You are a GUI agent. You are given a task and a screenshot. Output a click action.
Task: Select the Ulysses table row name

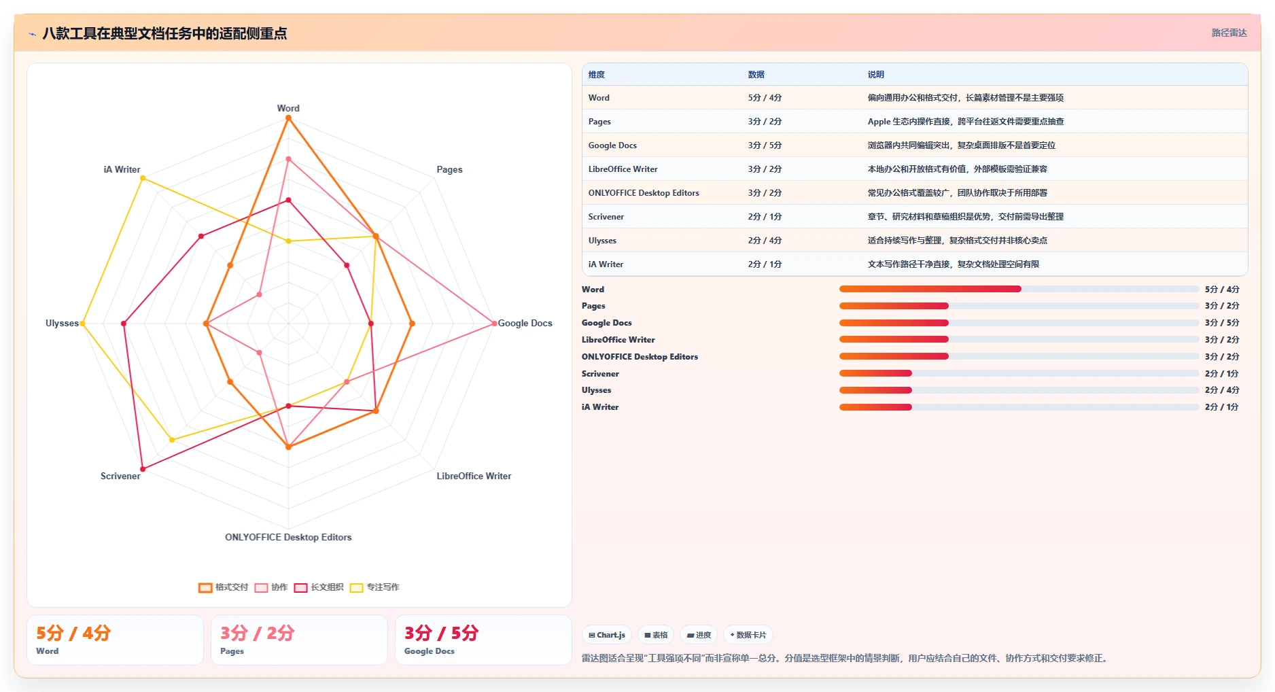tap(602, 241)
